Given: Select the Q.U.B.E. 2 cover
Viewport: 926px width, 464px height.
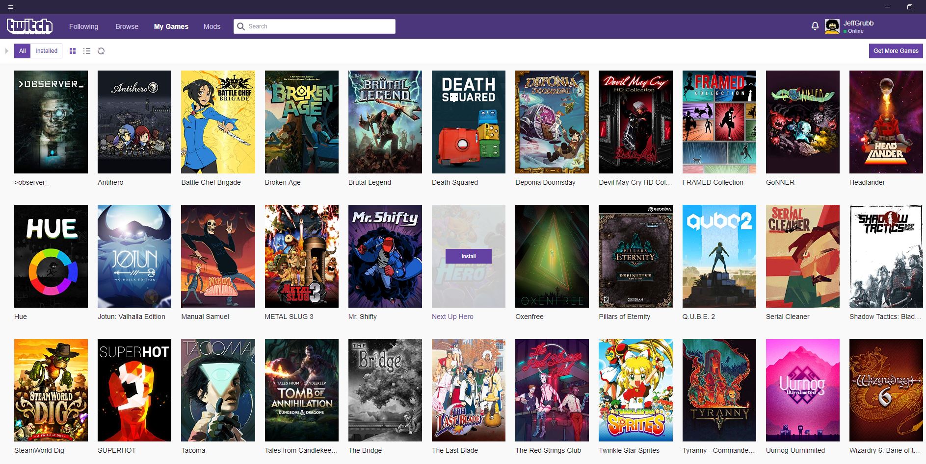Looking at the screenshot, I should coord(719,256).
